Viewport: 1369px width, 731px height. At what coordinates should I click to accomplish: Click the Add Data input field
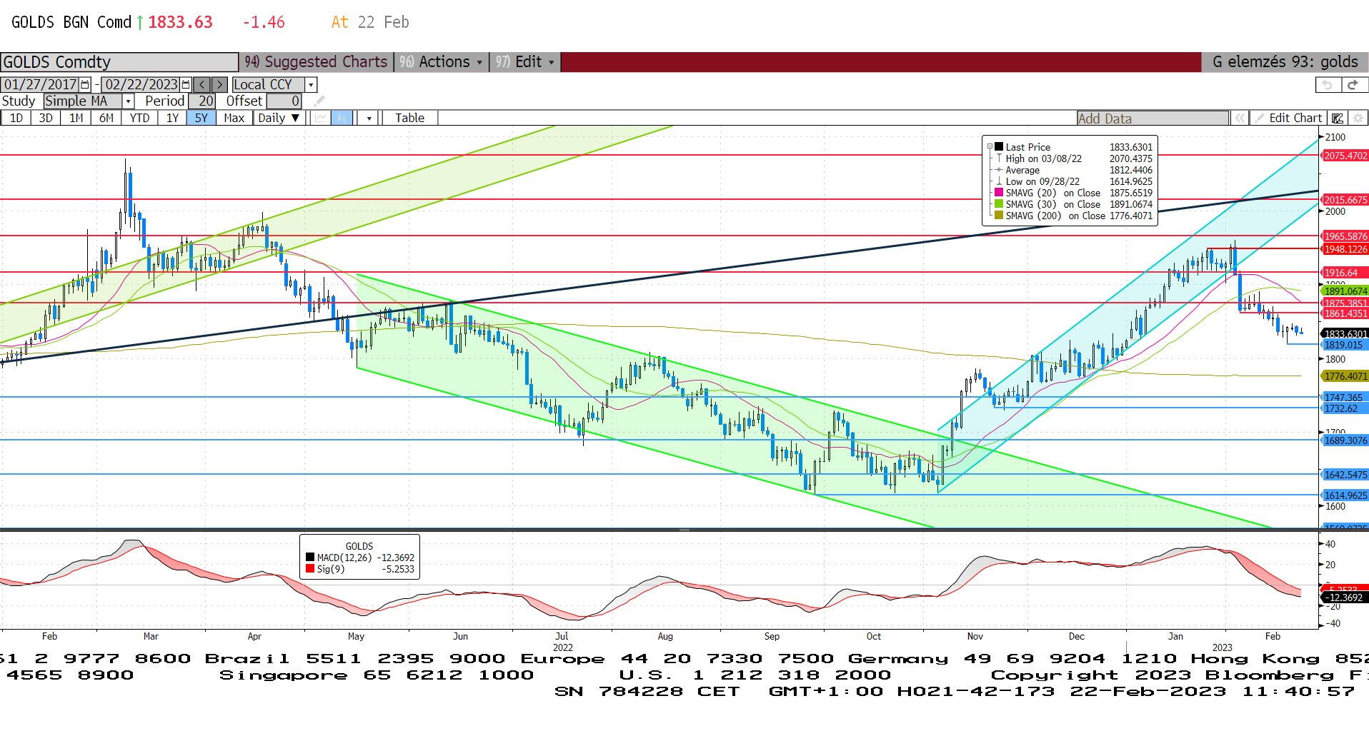(1153, 119)
